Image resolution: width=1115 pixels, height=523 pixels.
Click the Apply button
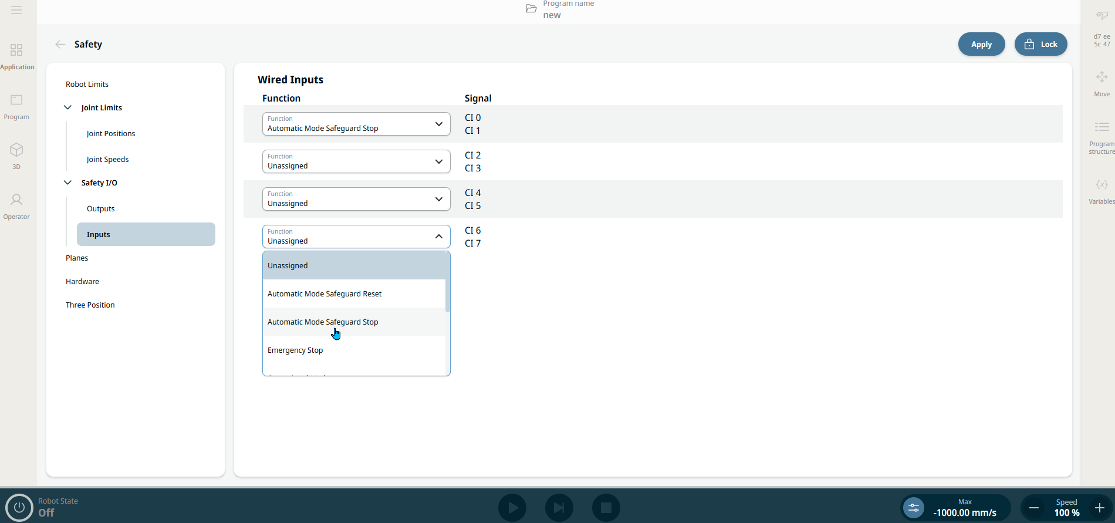(981, 44)
